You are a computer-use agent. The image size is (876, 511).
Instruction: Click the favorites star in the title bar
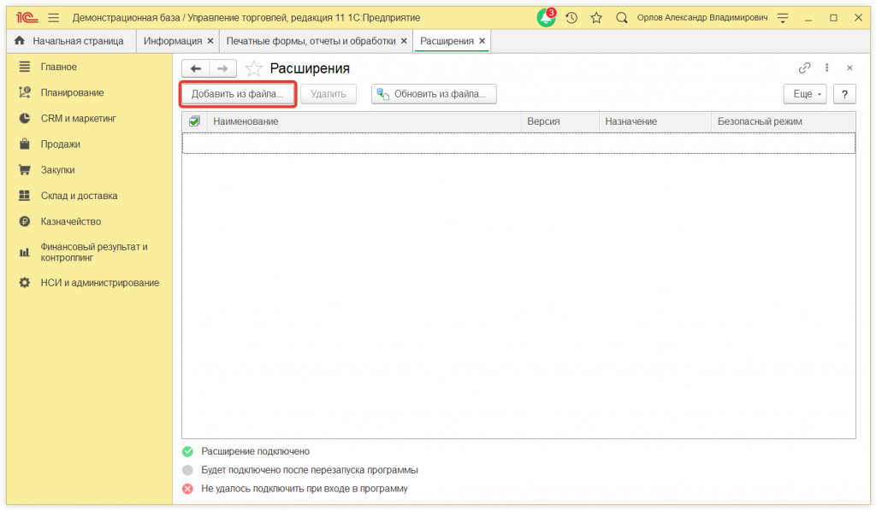[x=596, y=18]
